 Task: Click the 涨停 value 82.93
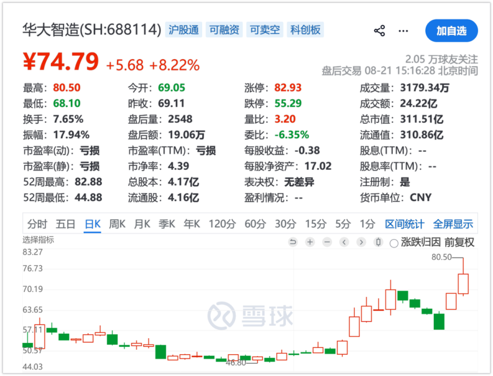point(288,88)
